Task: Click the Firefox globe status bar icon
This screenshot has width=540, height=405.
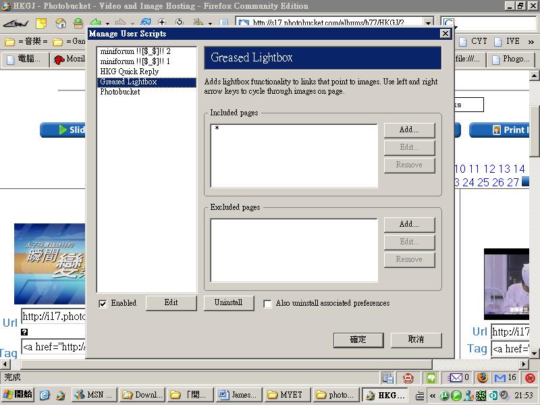Action: [482, 378]
